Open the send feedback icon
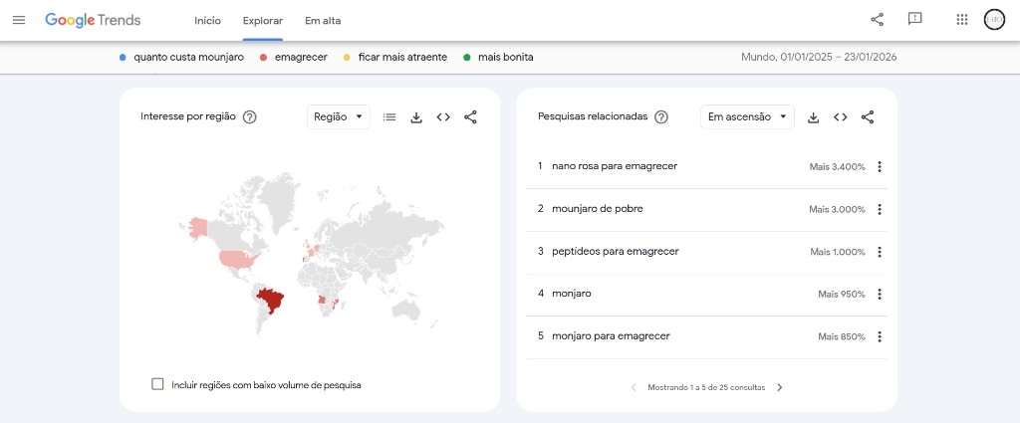Screen dimensions: 1020x423 point(914,20)
